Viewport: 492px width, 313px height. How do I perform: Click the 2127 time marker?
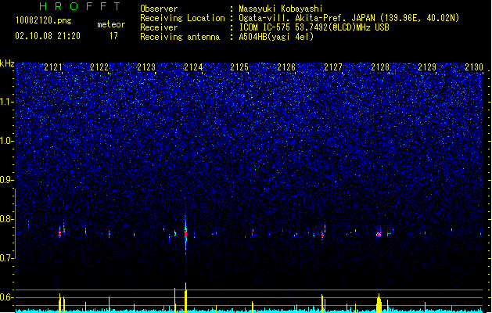333,67
